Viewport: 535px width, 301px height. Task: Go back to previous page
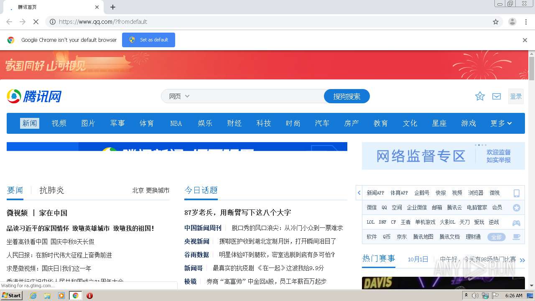click(x=9, y=22)
